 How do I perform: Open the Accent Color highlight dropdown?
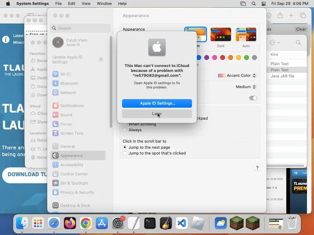pos(237,76)
